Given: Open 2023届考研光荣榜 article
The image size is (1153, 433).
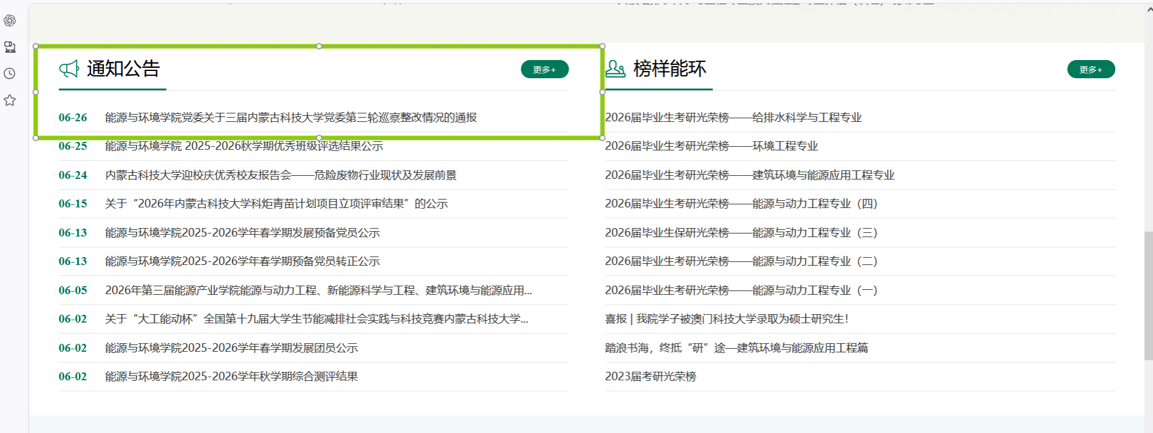Looking at the screenshot, I should click(651, 377).
